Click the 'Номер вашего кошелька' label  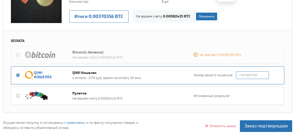(x=213, y=75)
